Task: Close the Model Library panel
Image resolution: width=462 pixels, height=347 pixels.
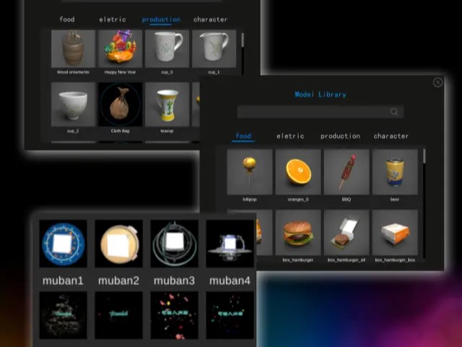Action: [437, 82]
